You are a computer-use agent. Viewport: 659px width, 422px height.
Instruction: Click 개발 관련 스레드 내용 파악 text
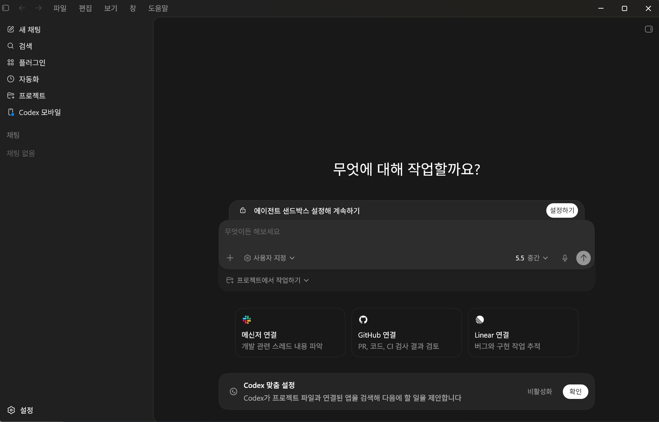pos(282,346)
